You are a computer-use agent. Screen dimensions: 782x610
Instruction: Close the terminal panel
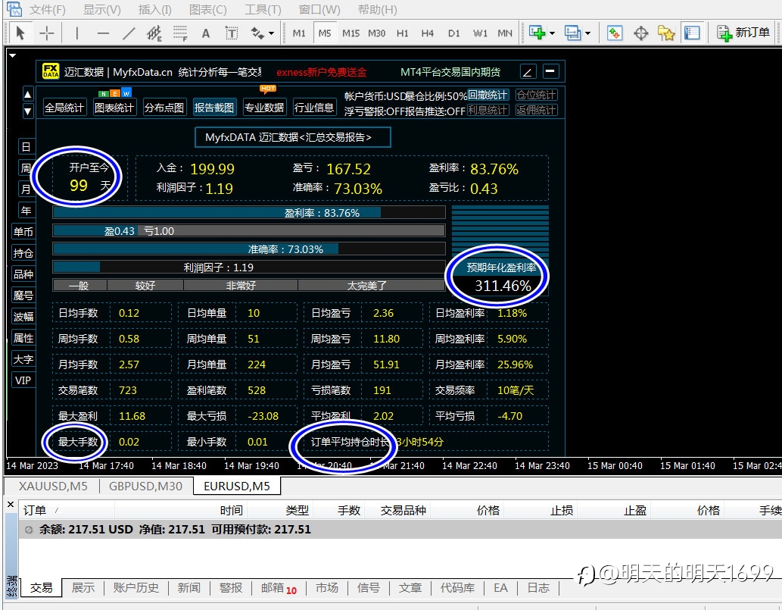point(11,505)
